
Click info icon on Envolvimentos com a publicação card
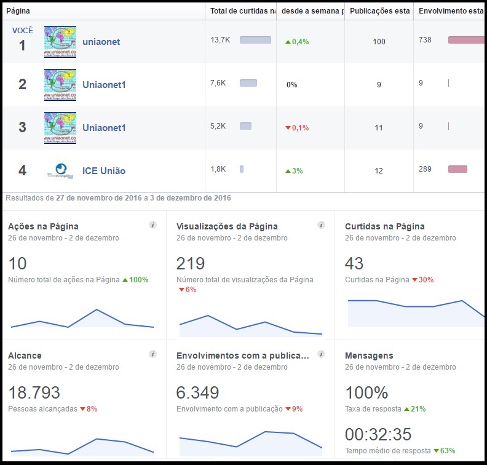(x=321, y=354)
